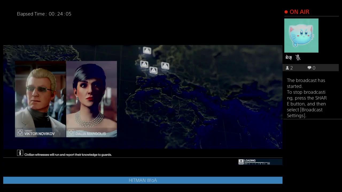
Task: Click the ON AIR label
Action: pos(299,12)
